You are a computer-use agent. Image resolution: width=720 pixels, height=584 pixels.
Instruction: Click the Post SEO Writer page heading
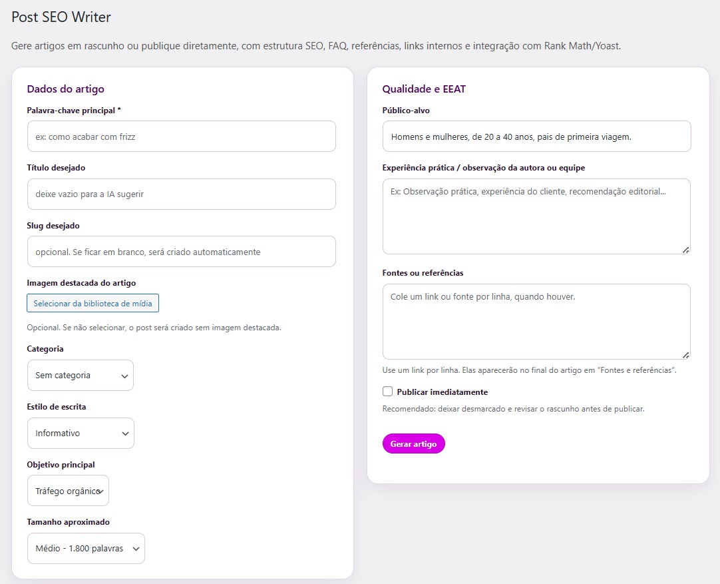coord(61,17)
